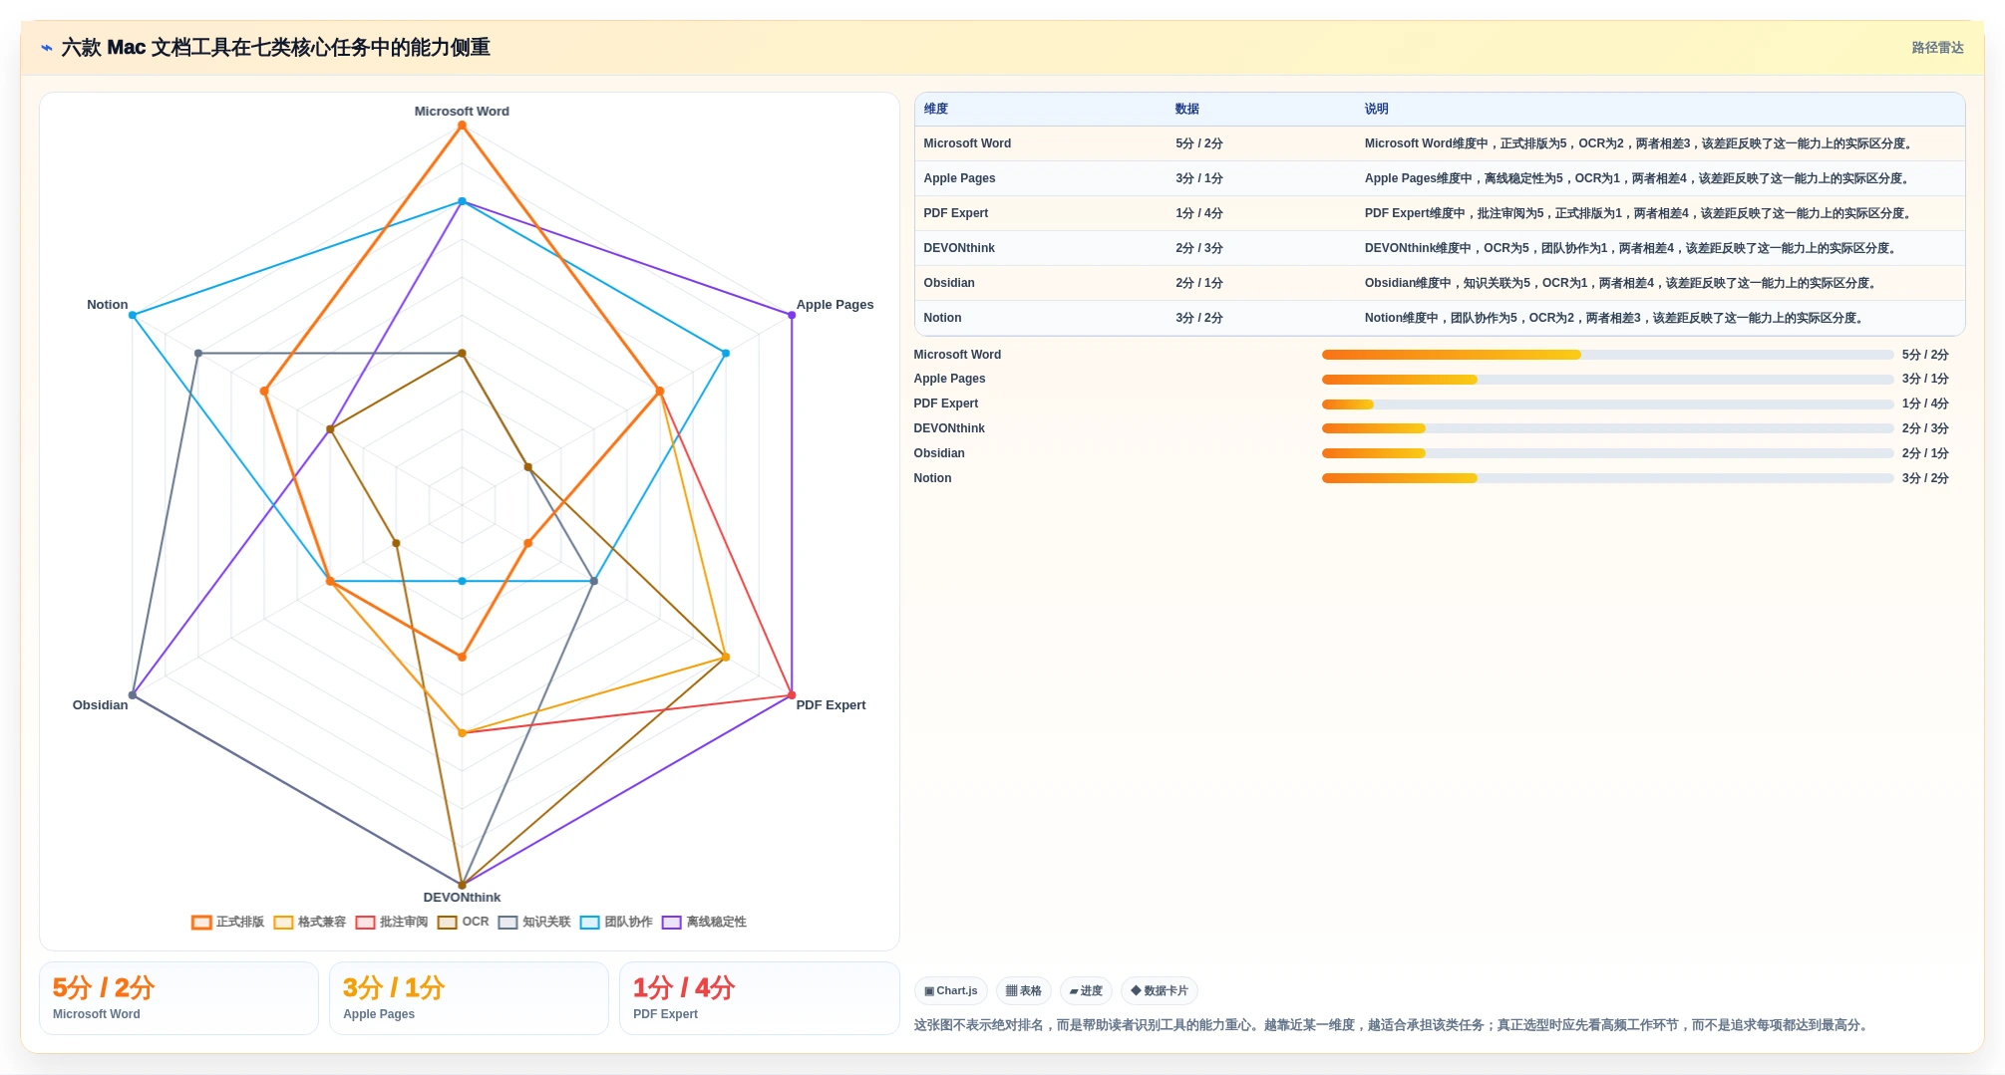Click the PDF Expert radar axis label

(x=831, y=705)
